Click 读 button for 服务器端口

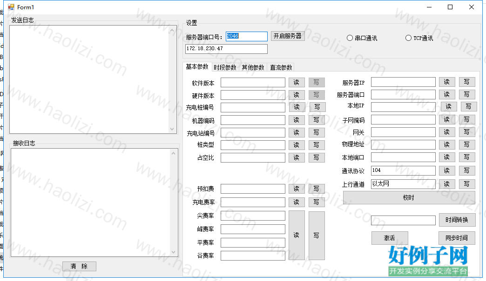447,95
